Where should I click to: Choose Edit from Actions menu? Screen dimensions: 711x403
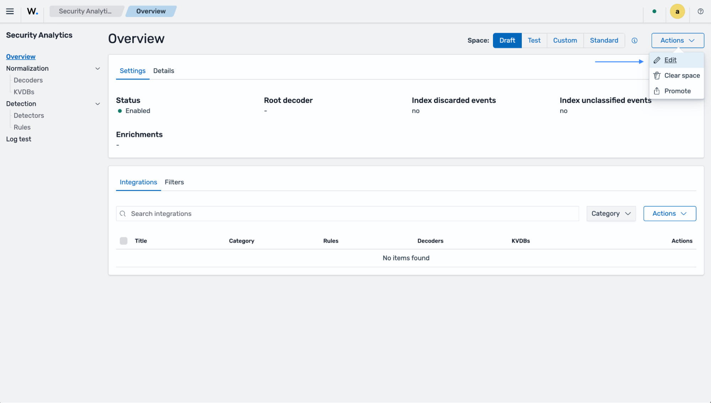676,60
